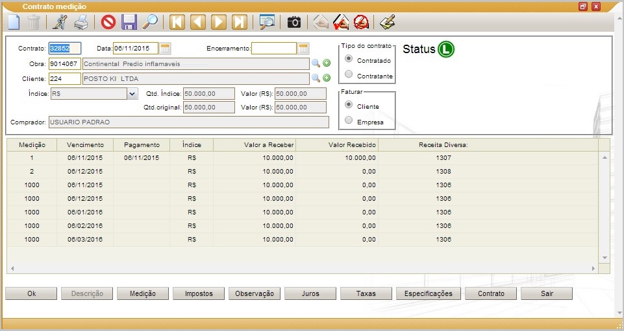624x331 pixels.
Task: Sort by the Medição column header
Action: (x=32, y=145)
